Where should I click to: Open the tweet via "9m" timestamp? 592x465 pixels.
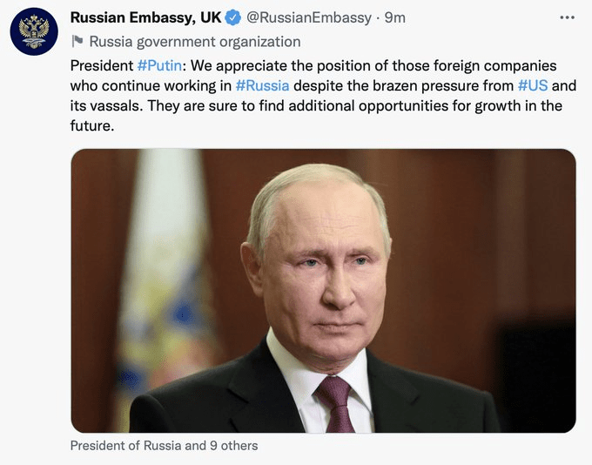(x=394, y=17)
